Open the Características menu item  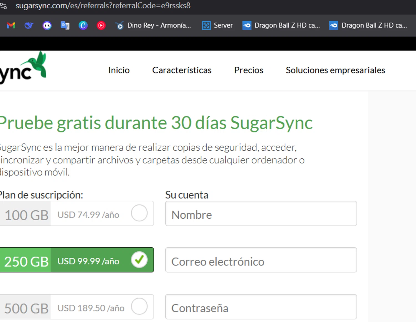182,70
